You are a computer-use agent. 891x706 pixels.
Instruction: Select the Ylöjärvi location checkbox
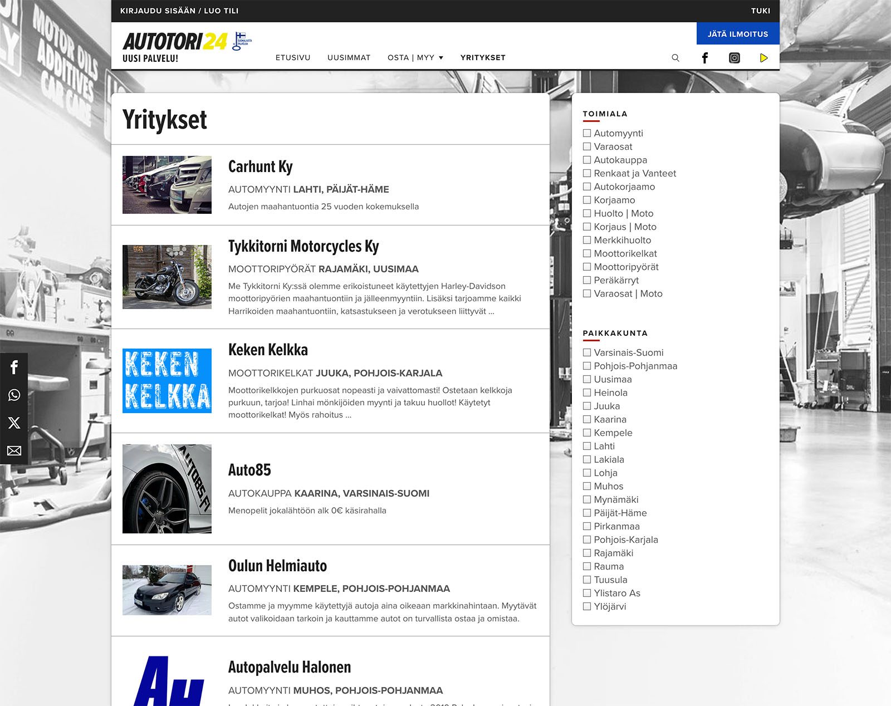(587, 606)
